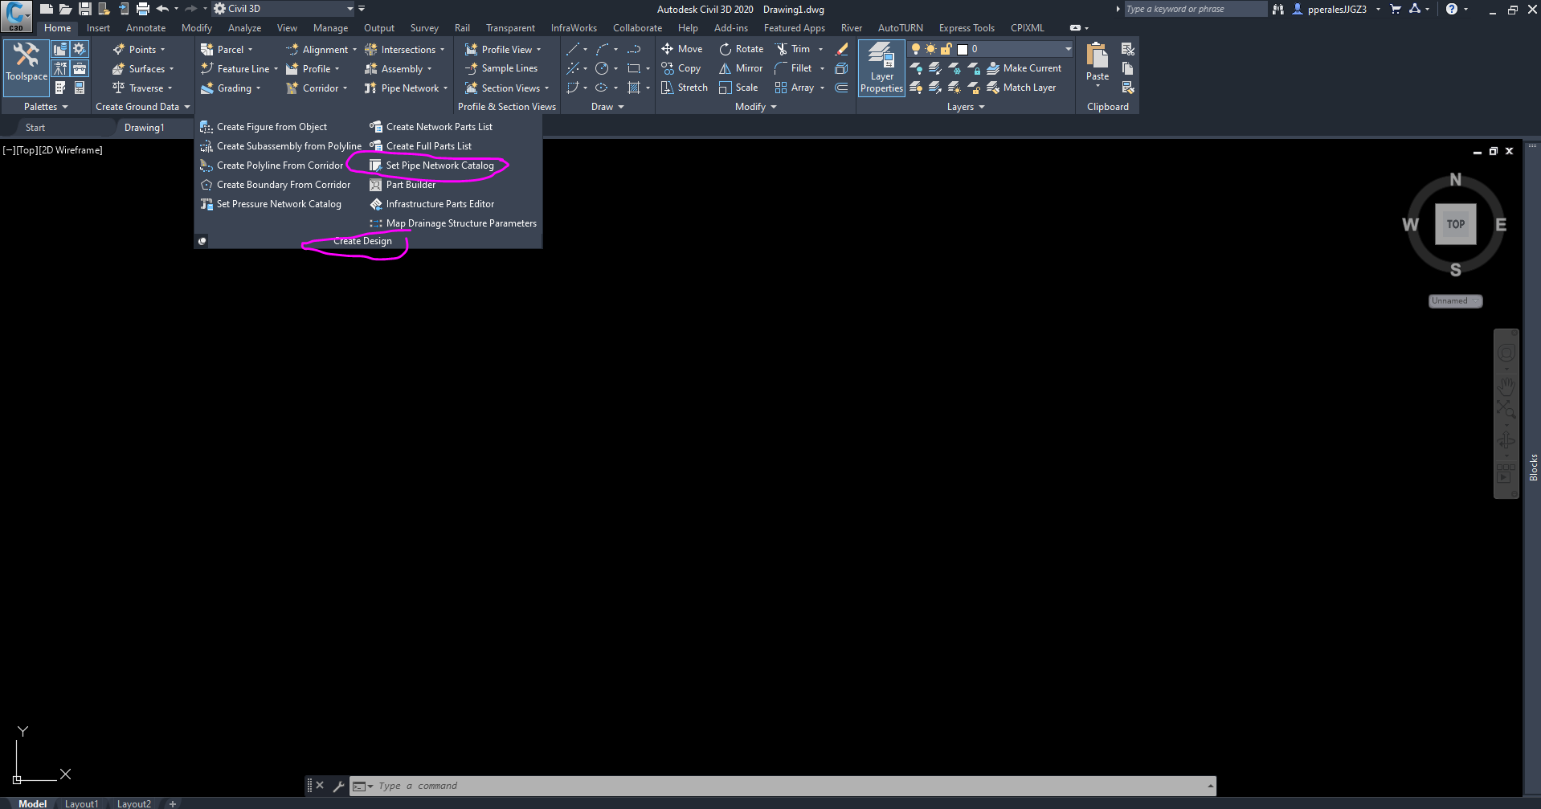
Task: Click the Explode tool icon
Action: click(841, 68)
